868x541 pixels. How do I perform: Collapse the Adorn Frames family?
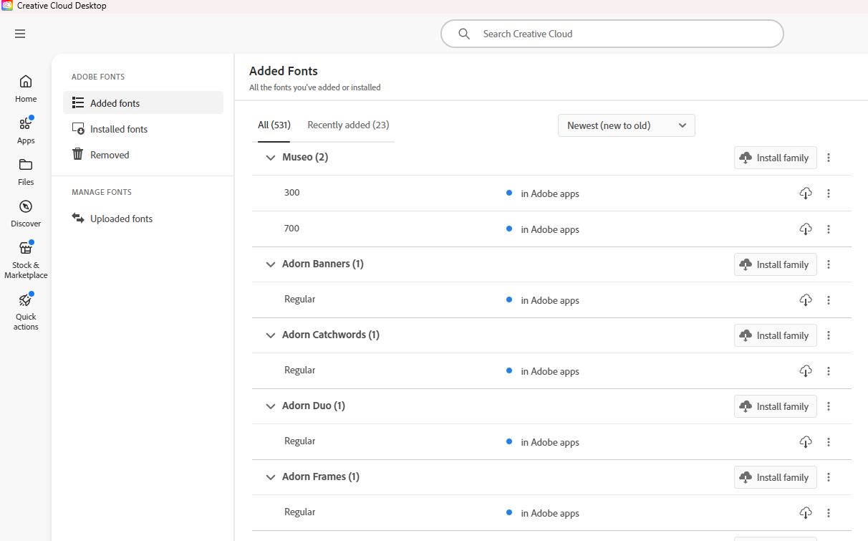[271, 477]
